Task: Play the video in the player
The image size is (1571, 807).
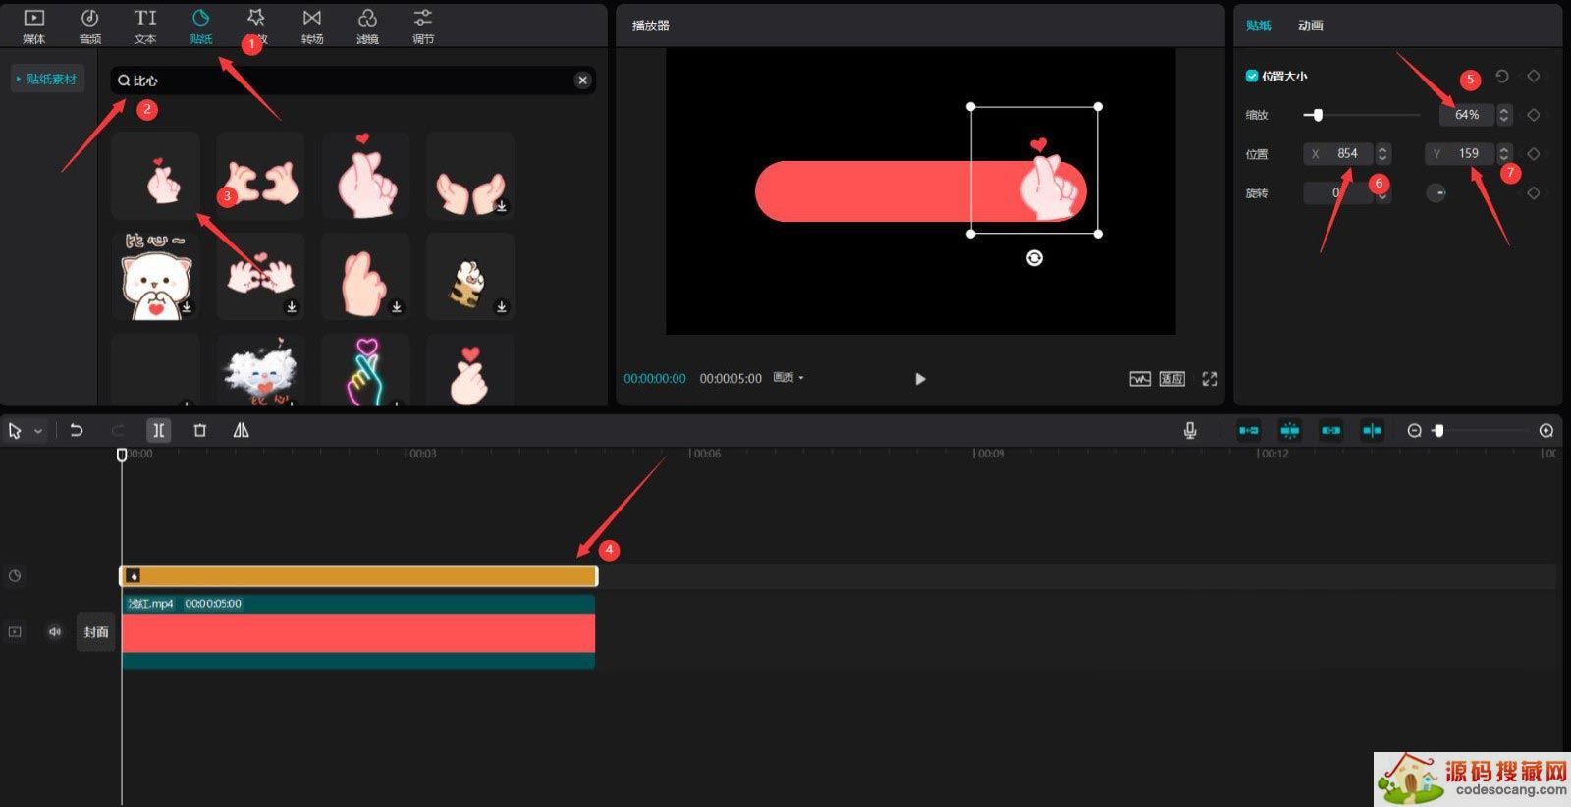Action: click(920, 379)
